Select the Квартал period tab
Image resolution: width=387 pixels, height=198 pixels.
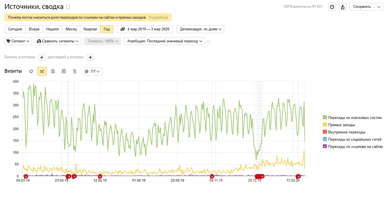click(90, 29)
